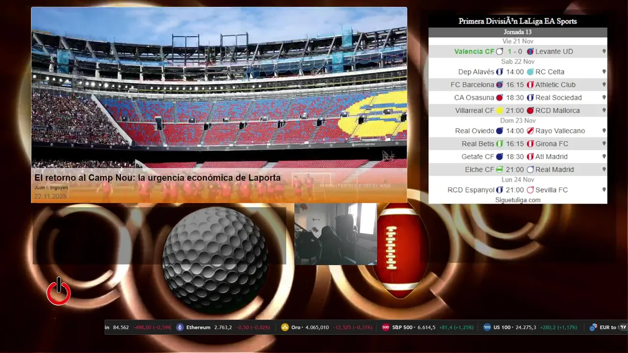
Task: Open location pin for Villarreal CF match
Action: (x=604, y=111)
